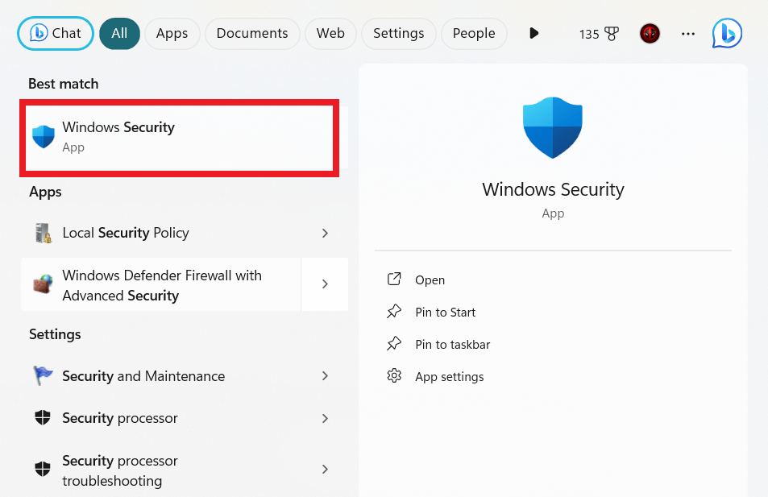The width and height of the screenshot is (768, 497).
Task: Click the user profile avatar icon
Action: click(650, 34)
